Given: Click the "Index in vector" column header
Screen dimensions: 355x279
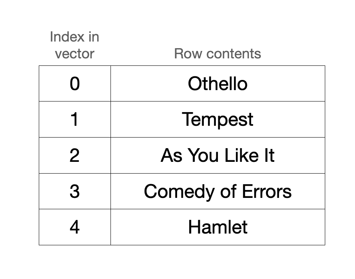Looking at the screenshot, I should (x=74, y=45).
